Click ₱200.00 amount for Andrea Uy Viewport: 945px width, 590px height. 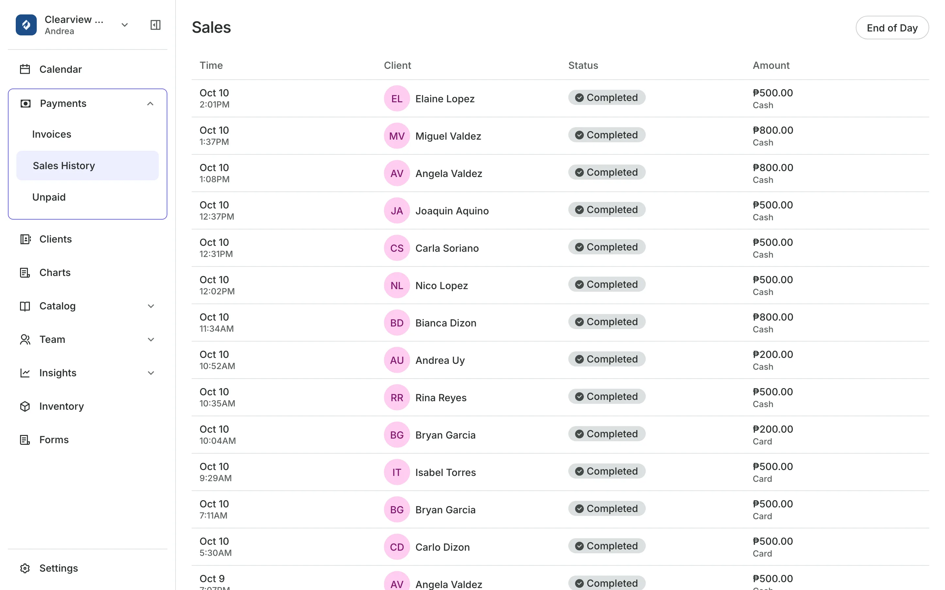[772, 354]
